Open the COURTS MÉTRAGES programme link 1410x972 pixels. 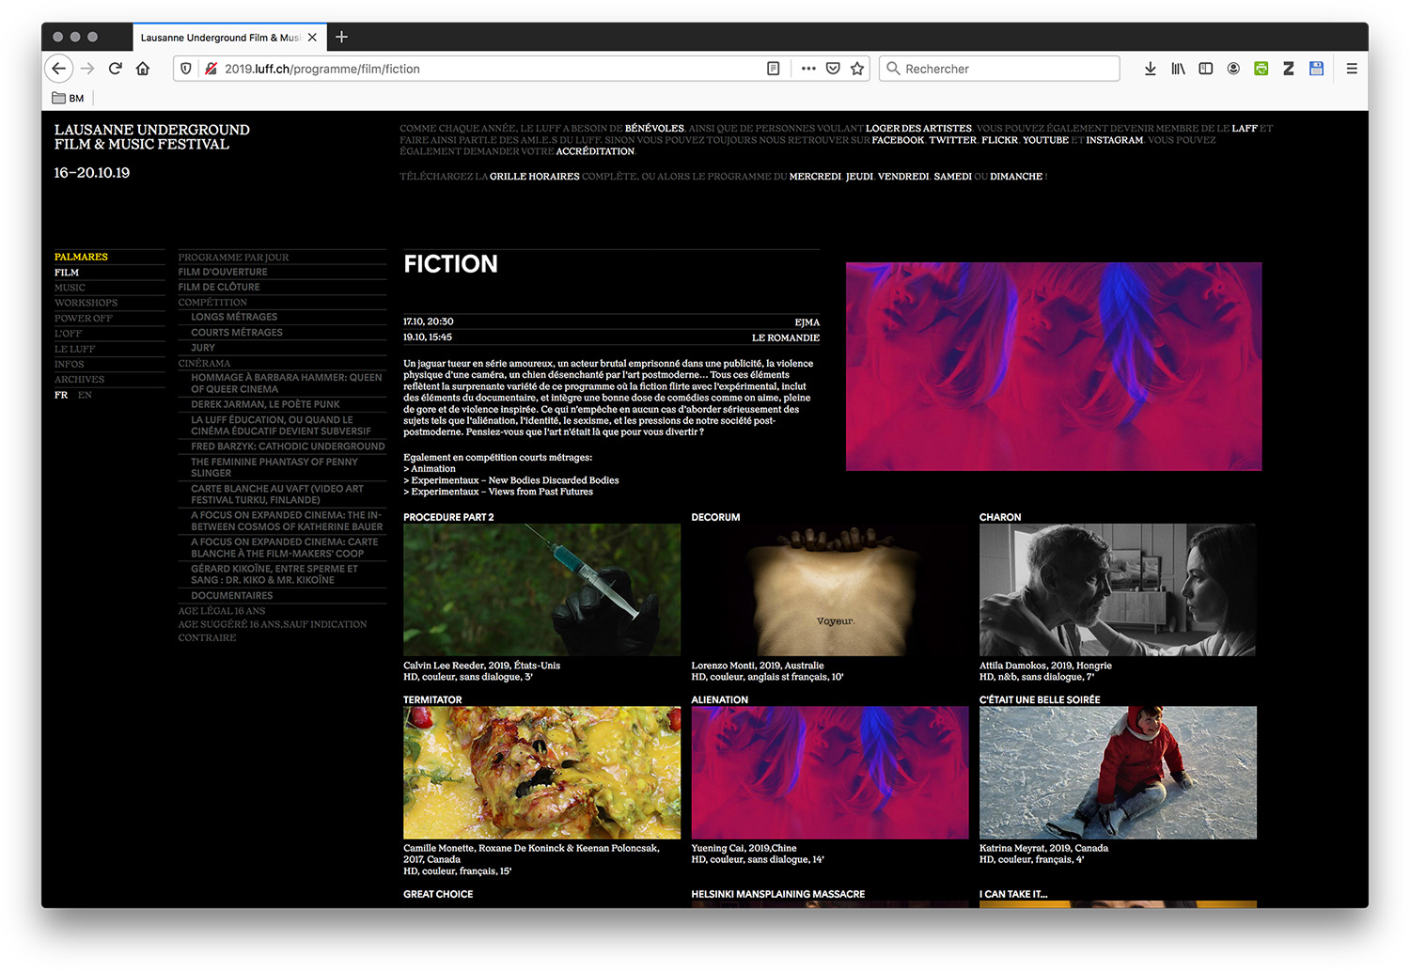(236, 333)
